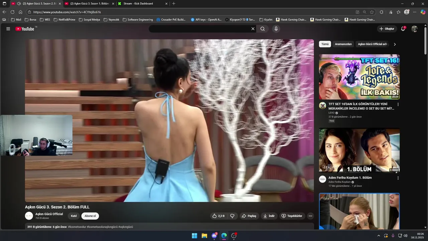428x241 pixels.
Task: Open the YouTube hamburger guide menu
Action: tap(8, 29)
